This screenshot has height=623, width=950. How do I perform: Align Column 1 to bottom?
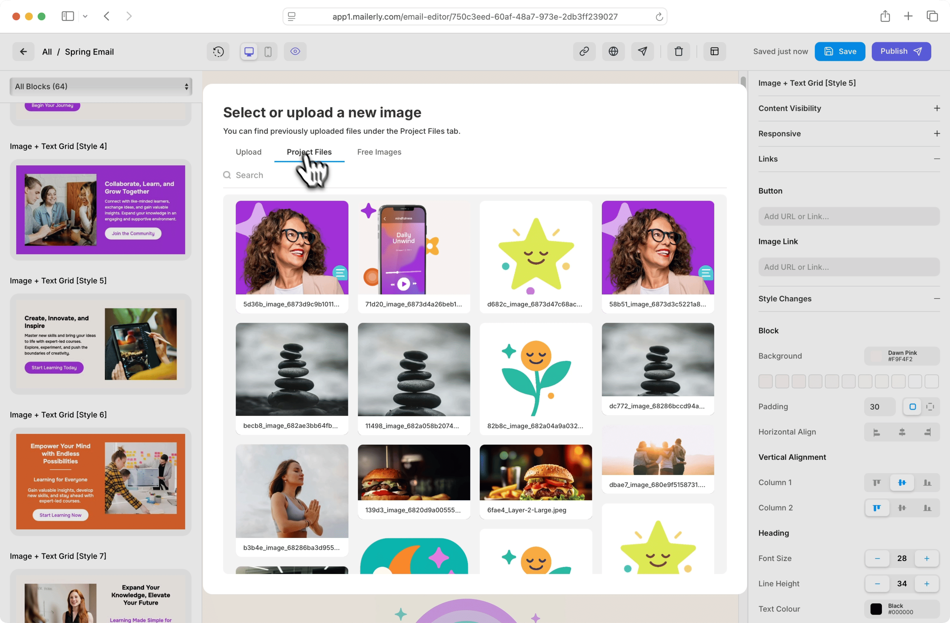[927, 483]
